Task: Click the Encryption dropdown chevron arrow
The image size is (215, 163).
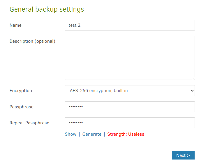Action: pyautogui.click(x=192, y=91)
